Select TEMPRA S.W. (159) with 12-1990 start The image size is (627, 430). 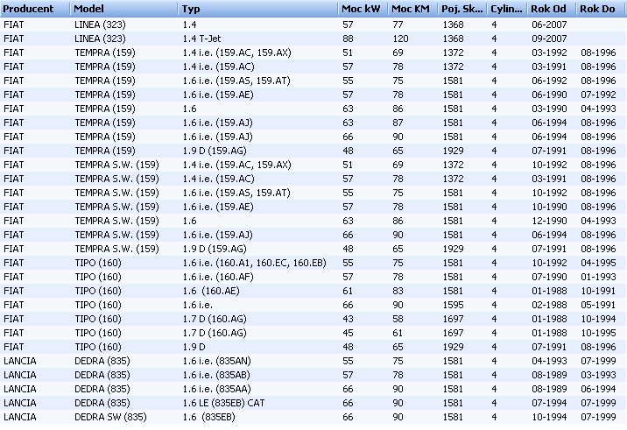pyautogui.click(x=116, y=221)
